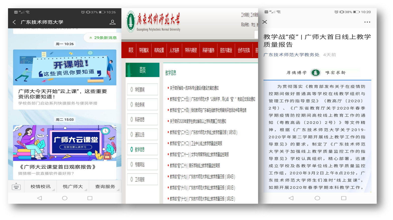The width and height of the screenshot is (393, 220).
Task: Tap the Android home circle in left phone
Action: 65,198
